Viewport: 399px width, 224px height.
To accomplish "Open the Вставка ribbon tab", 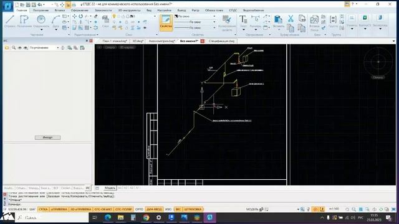I will click(x=60, y=11).
